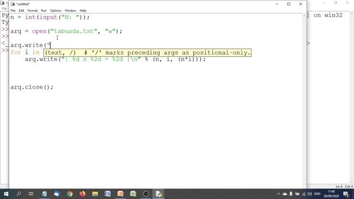
Task: Click the int(input("N: ")) line
Action: [50, 17]
